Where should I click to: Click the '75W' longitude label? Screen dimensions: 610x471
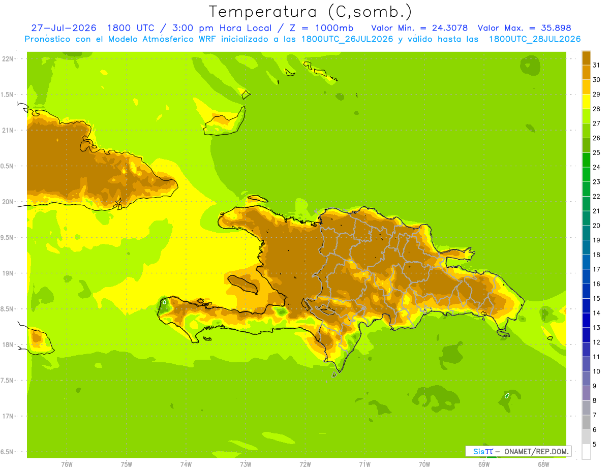point(127,464)
